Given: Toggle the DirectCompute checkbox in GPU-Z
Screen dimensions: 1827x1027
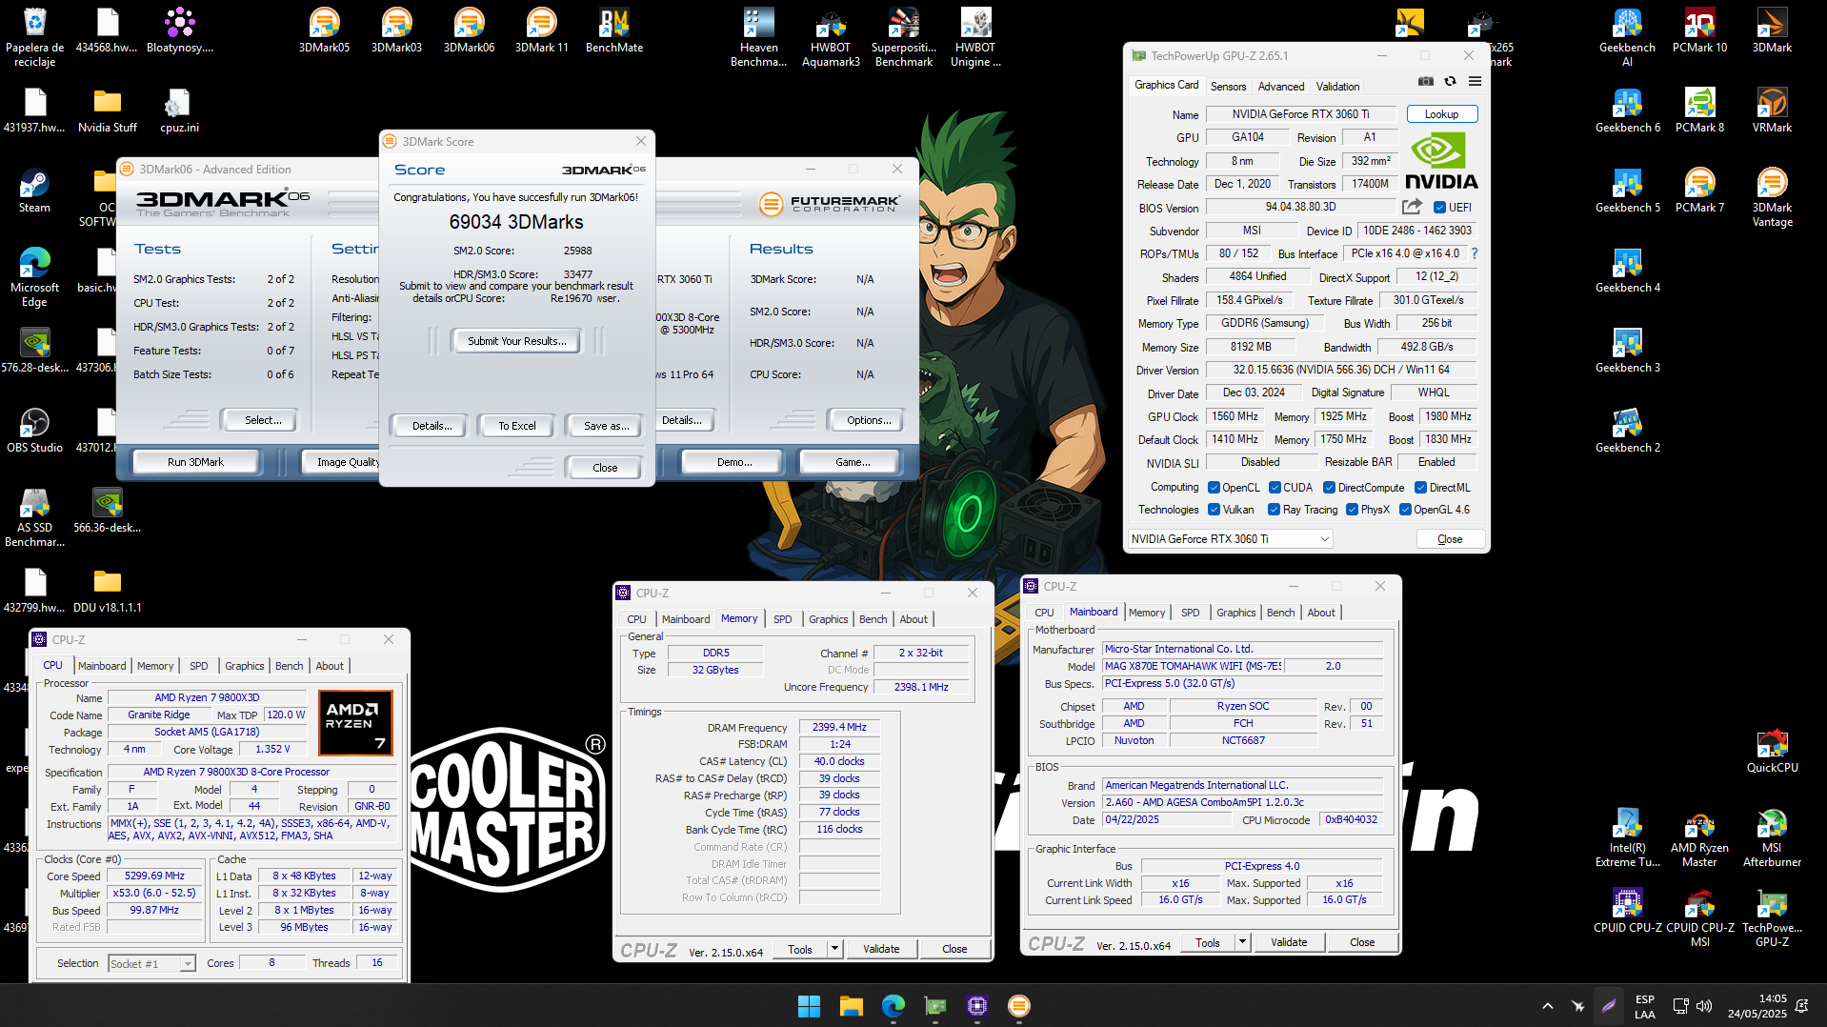Looking at the screenshot, I should [x=1329, y=488].
